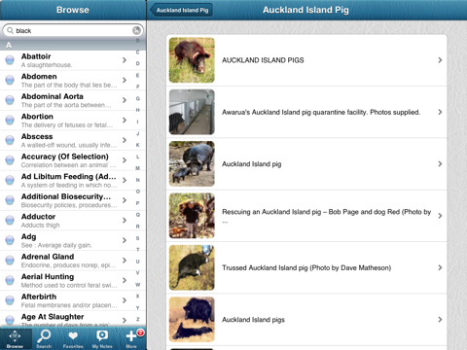467x350 pixels.
Task: View the Auckland Island pigs thumbnail at bottom
Action: [192, 320]
